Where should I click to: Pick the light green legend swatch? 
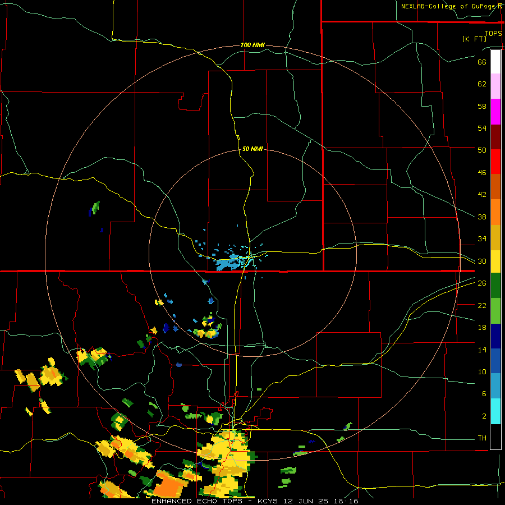tap(495, 311)
